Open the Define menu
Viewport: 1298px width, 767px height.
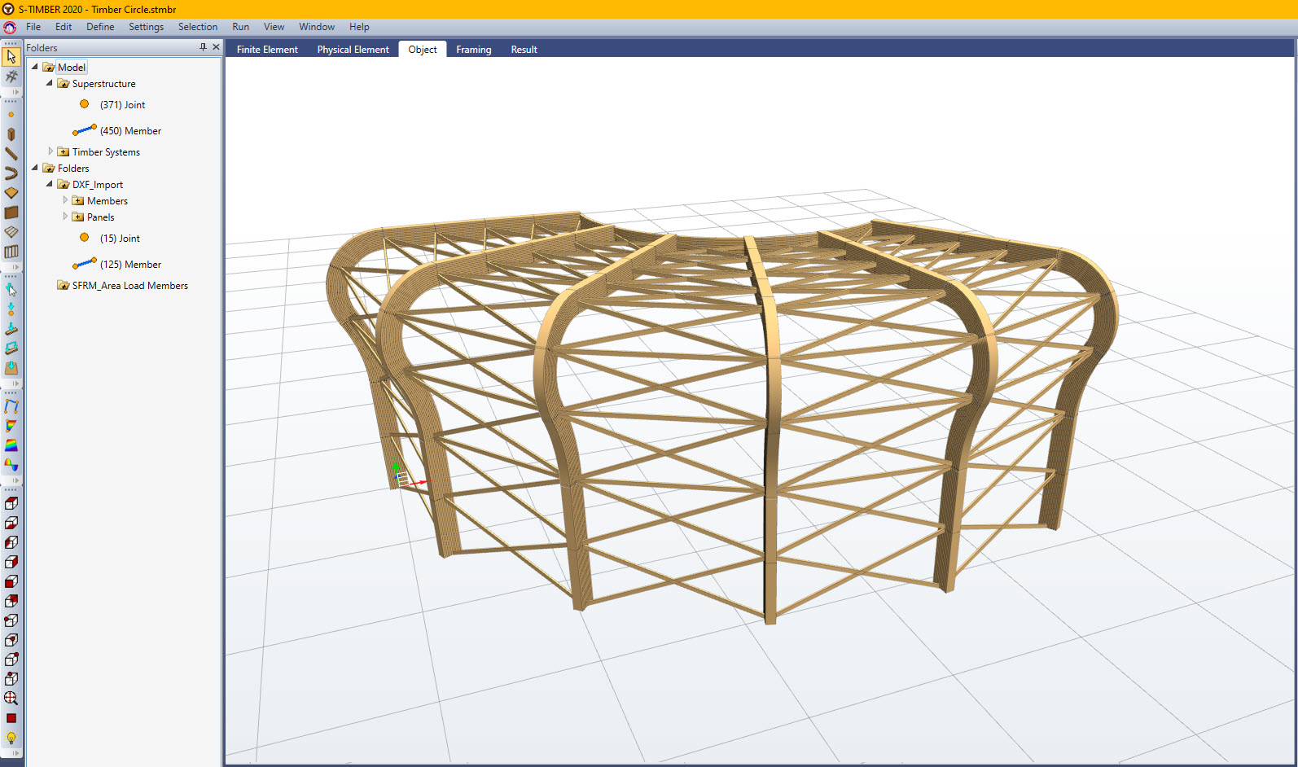pyautogui.click(x=100, y=27)
